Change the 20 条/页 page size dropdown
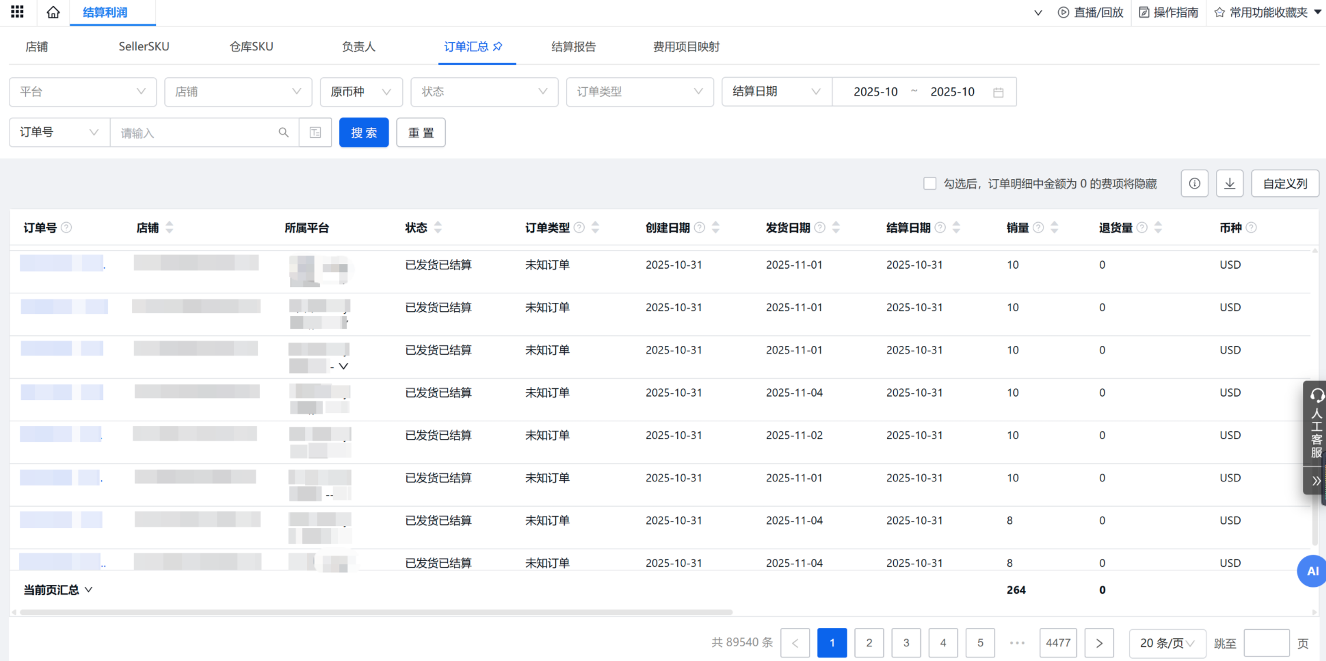Viewport: 1326px width, 661px height. 1168,643
